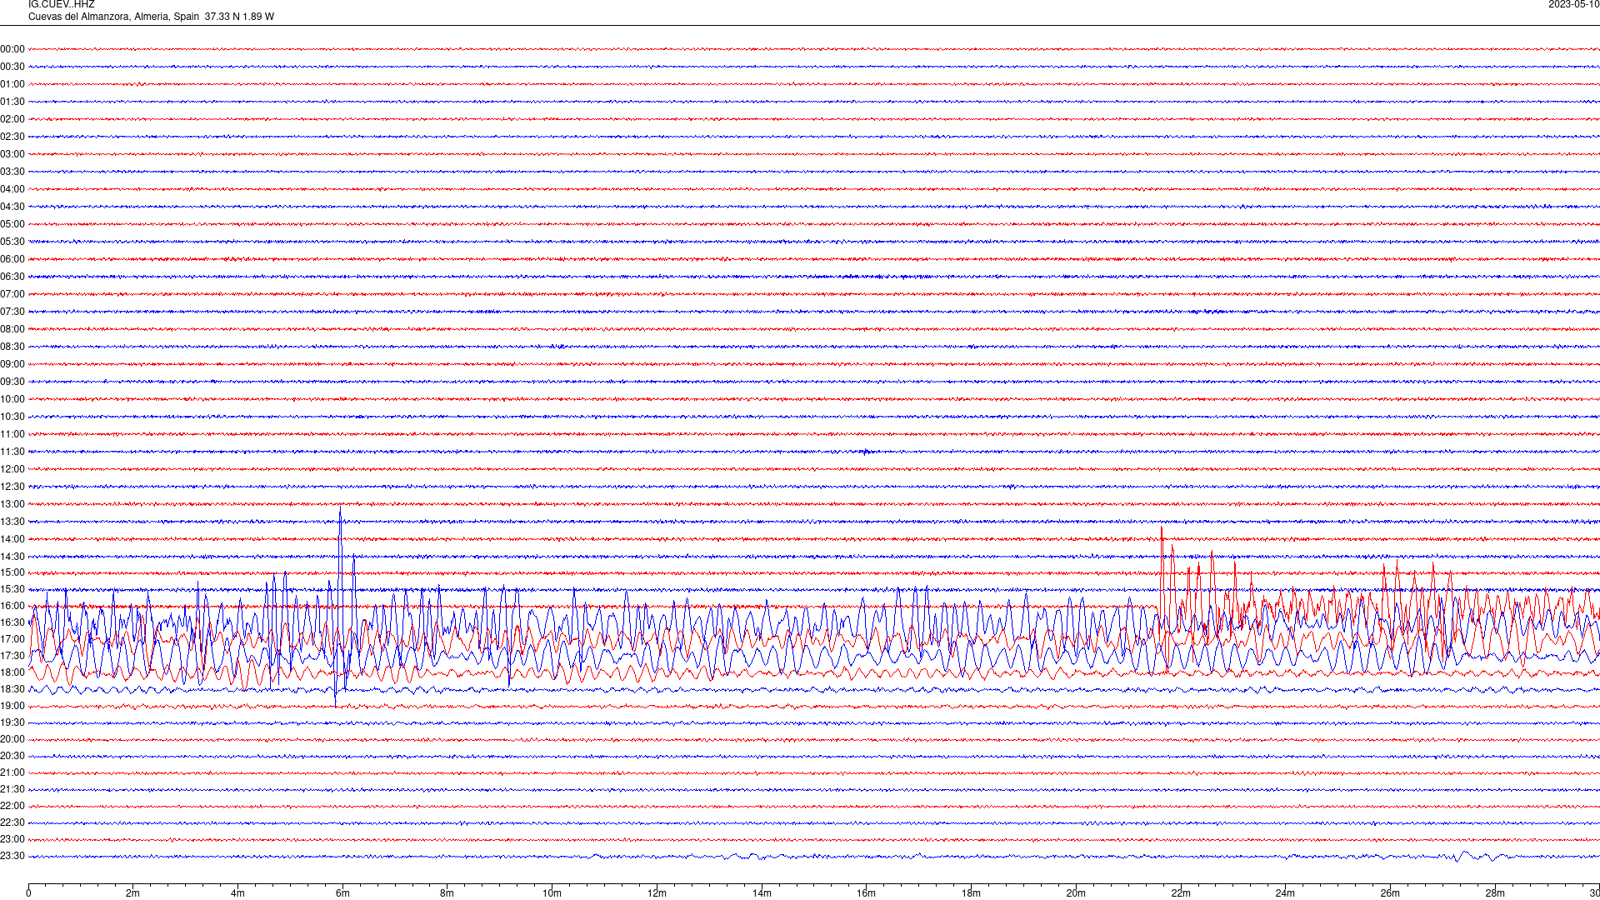
Task: Select the 05:30 time row label
Action: (12, 242)
